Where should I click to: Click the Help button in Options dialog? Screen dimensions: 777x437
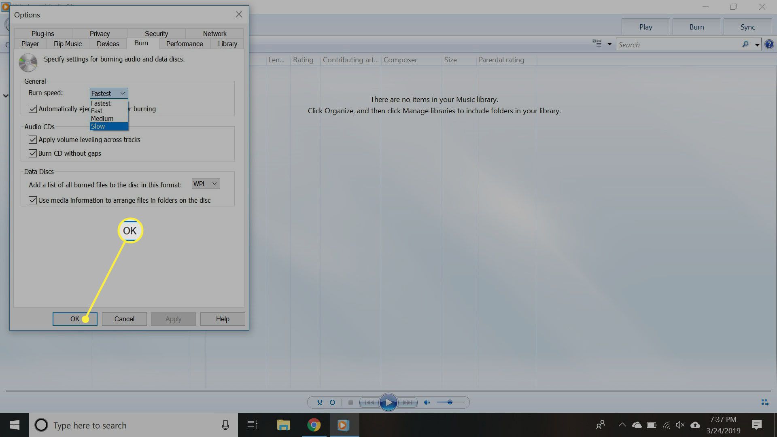coord(223,318)
